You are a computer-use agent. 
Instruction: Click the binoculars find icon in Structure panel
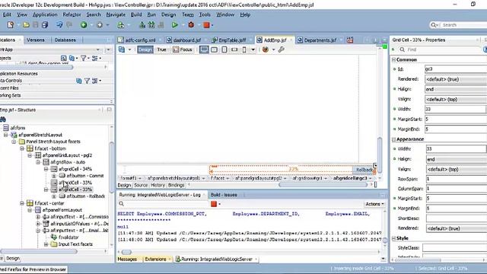(3, 119)
